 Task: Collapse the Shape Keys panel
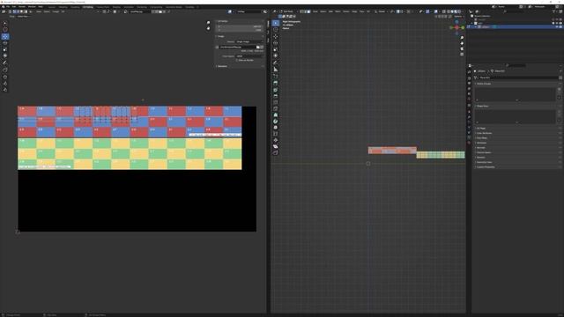(x=483, y=106)
